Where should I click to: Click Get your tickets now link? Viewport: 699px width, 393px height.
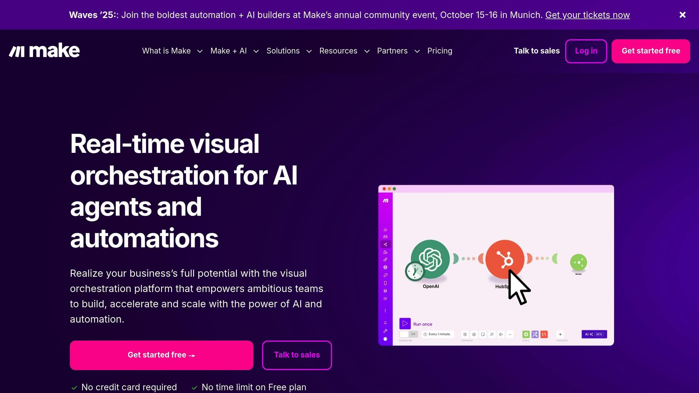click(x=587, y=15)
